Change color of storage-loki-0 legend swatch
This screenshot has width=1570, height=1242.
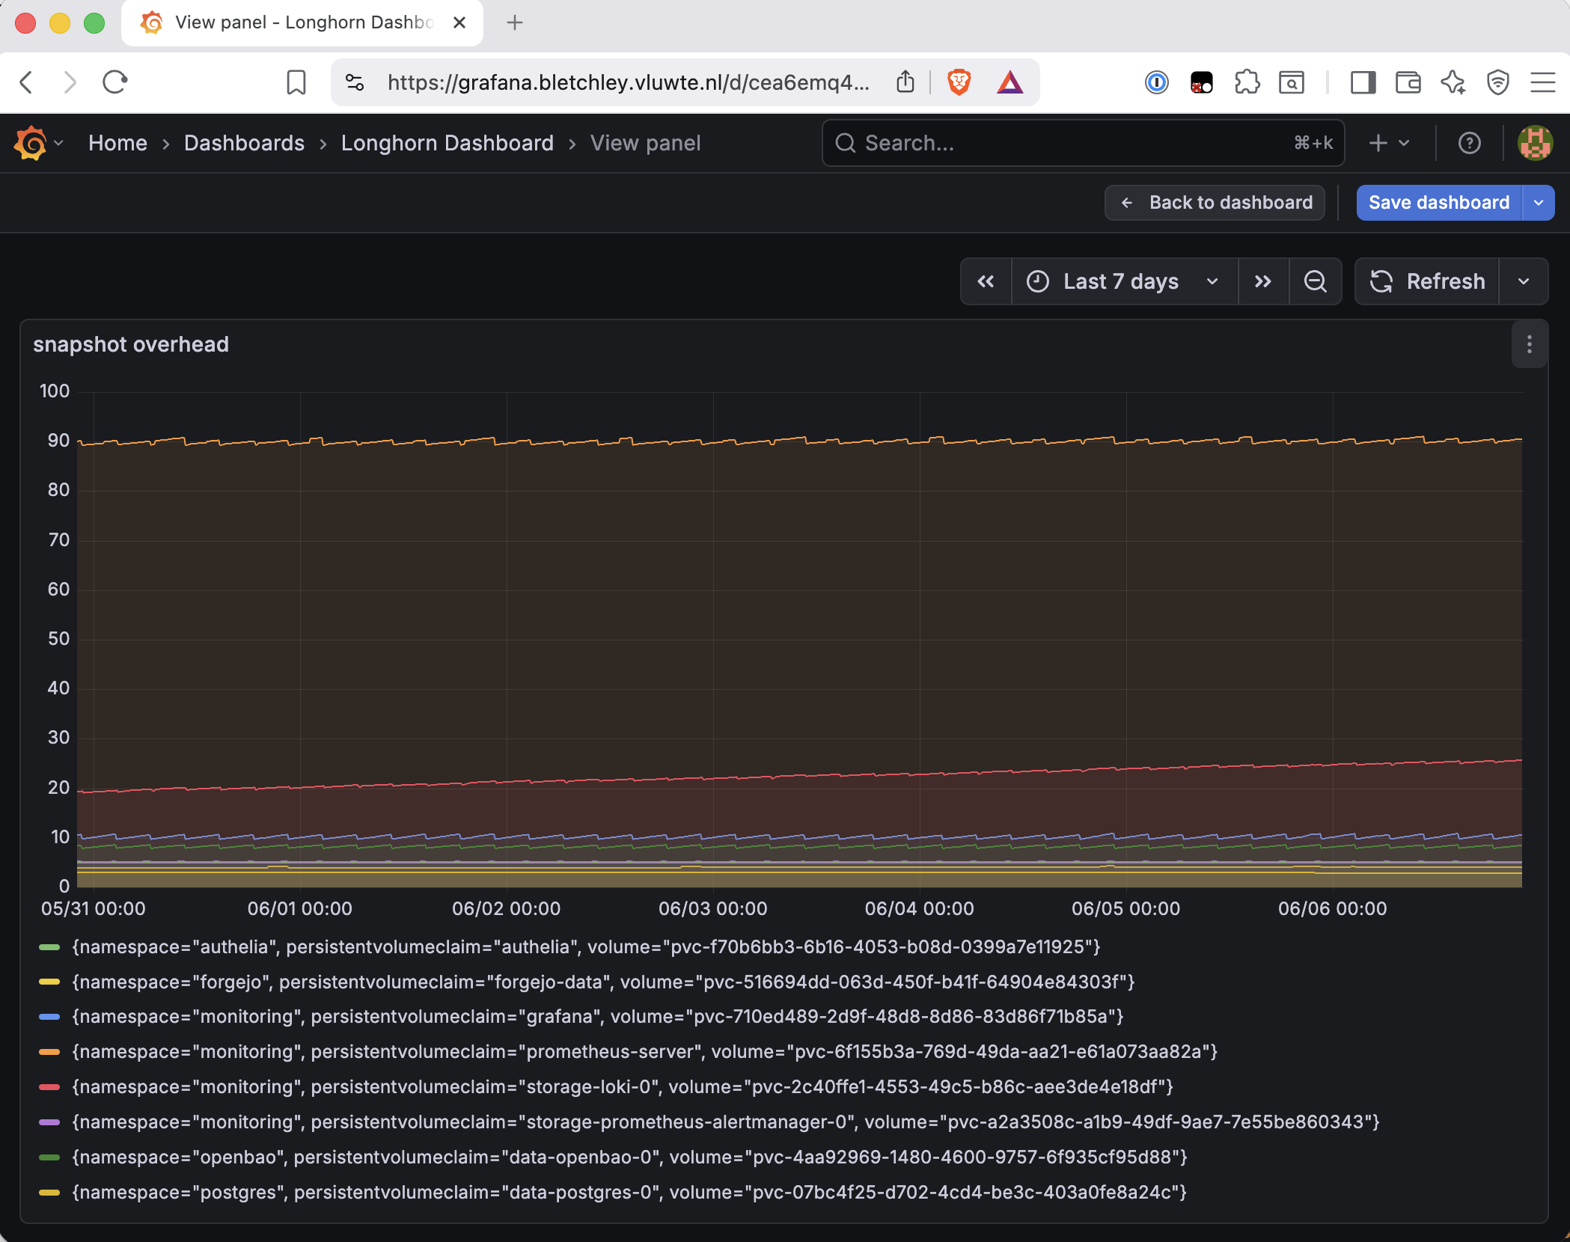coord(49,1087)
